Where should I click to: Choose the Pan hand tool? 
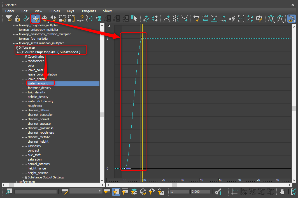283,192
